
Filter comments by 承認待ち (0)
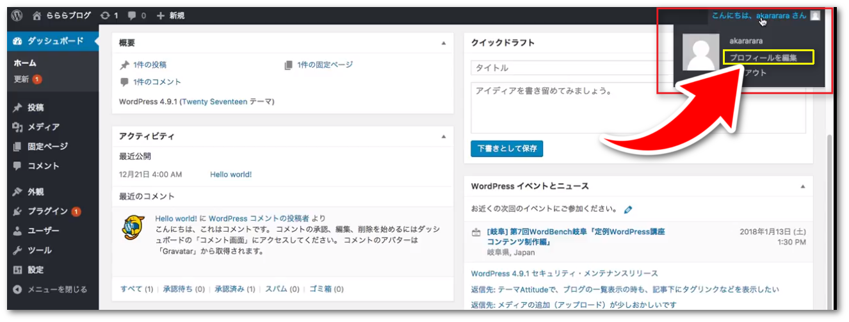click(x=184, y=289)
